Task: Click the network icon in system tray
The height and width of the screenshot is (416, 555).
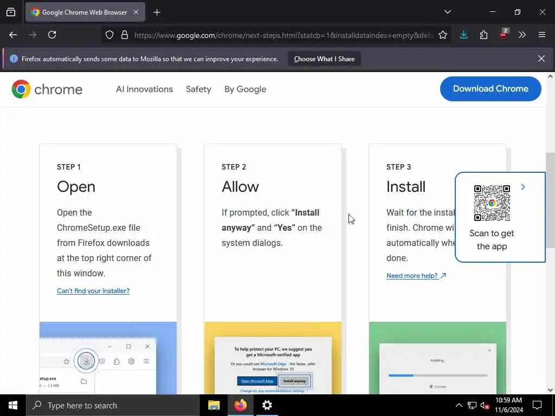Action: [x=472, y=405]
